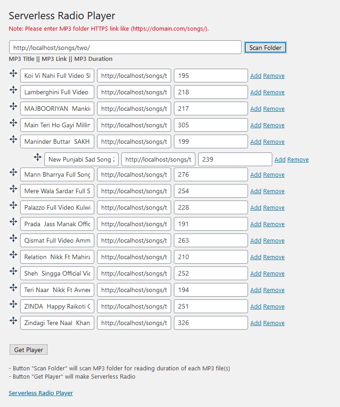Click the move icon for the Lamberghini row

pos(13,90)
